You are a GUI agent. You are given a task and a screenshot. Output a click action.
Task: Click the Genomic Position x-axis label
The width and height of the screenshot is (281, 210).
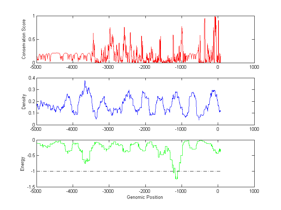point(145,197)
